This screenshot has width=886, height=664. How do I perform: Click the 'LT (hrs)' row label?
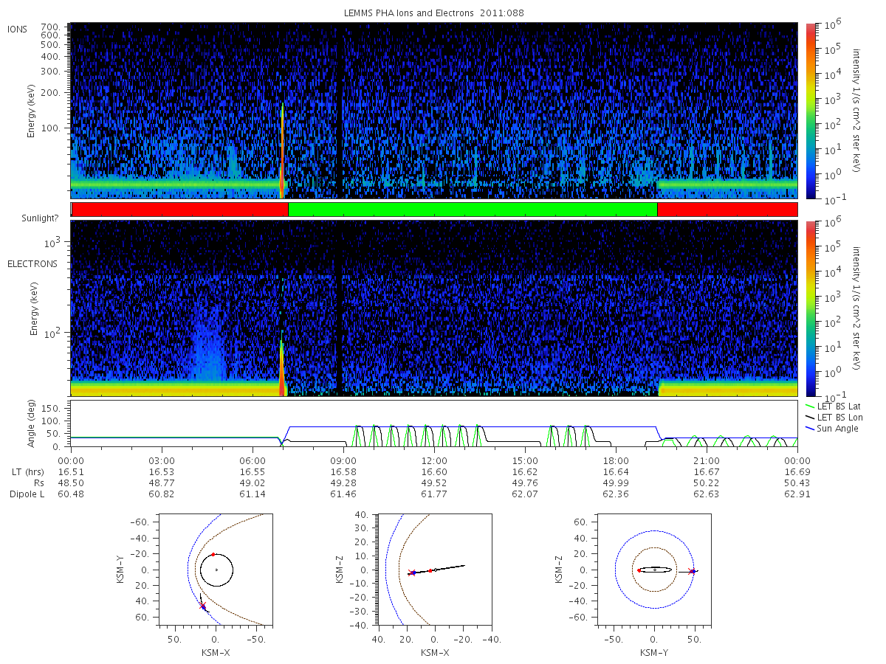pos(29,471)
